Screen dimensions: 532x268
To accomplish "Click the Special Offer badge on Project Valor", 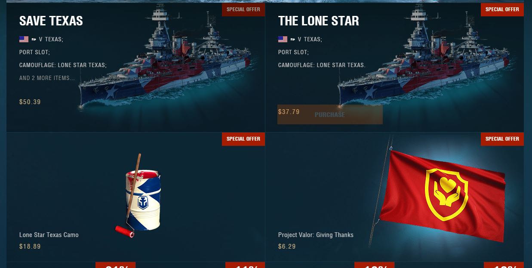I will (x=502, y=139).
